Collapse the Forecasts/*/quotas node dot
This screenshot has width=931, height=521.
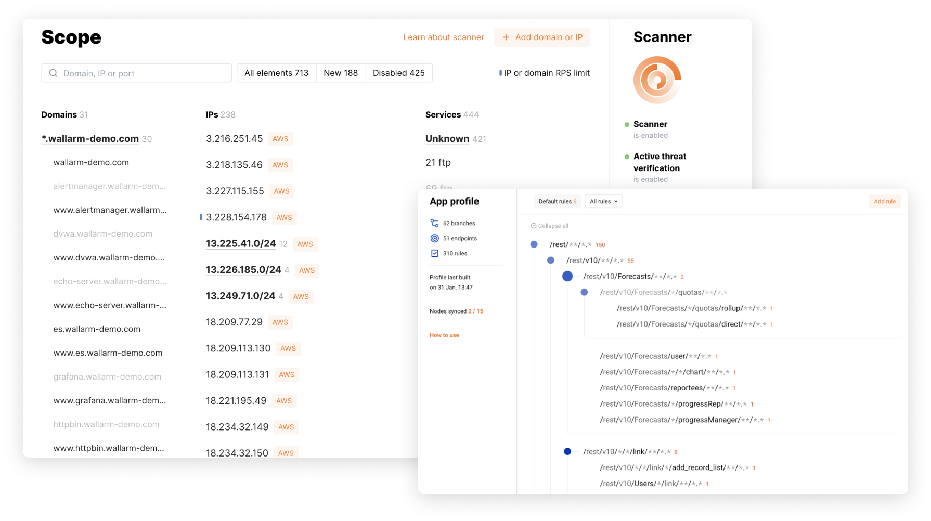pos(584,292)
